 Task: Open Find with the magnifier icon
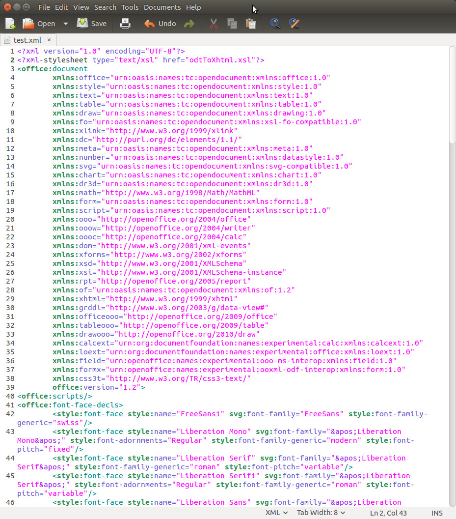[275, 24]
